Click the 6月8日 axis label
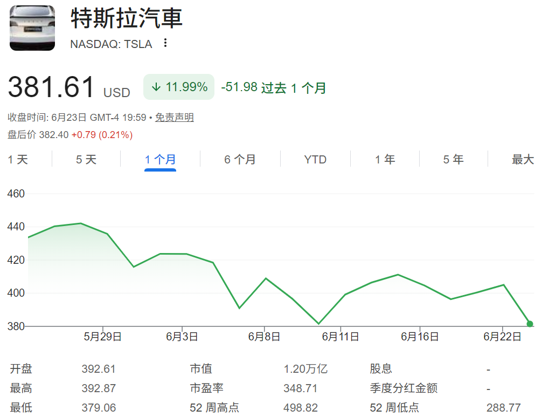The height and width of the screenshot is (417, 542). coord(264,337)
